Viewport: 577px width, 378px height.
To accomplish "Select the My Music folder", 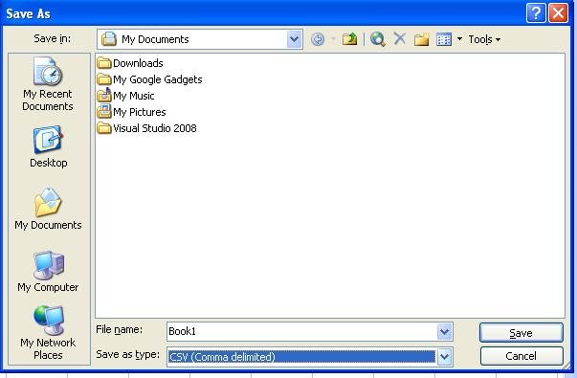I will click(126, 96).
